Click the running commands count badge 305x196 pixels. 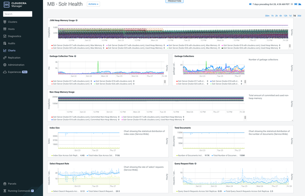click(32, 191)
